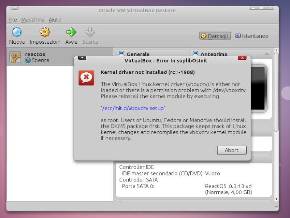Image resolution: width=290 pixels, height=218 pixels.
Task: Open the error dialog window menu arrow
Action: 82,58
